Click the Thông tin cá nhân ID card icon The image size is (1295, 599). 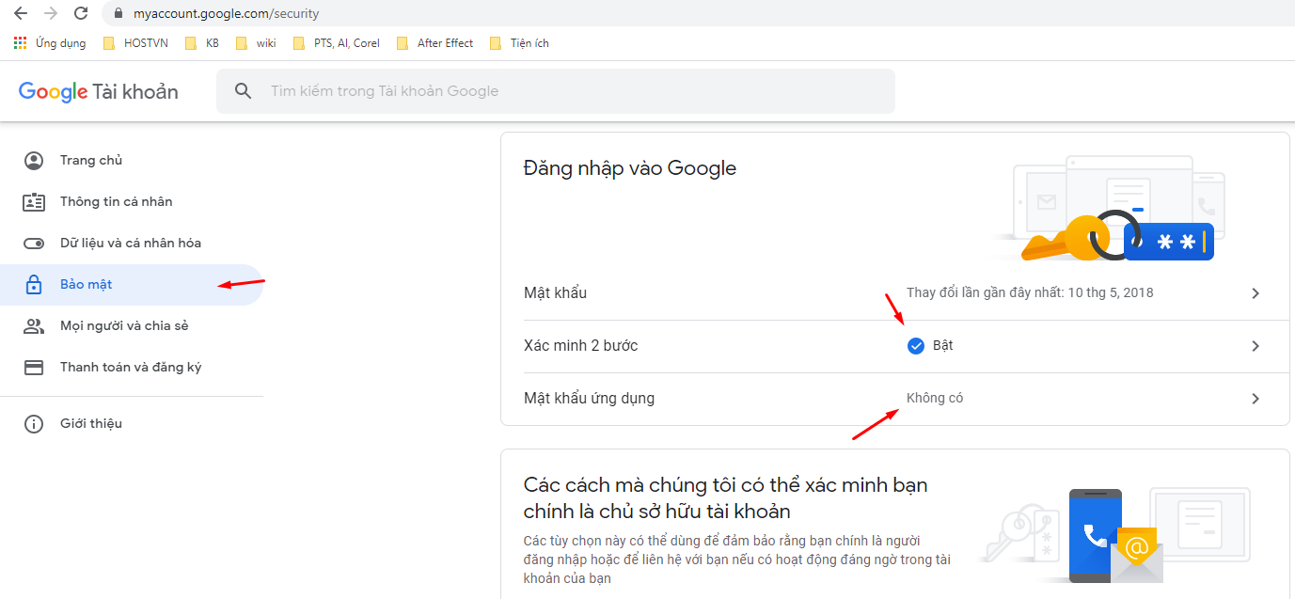tap(34, 202)
